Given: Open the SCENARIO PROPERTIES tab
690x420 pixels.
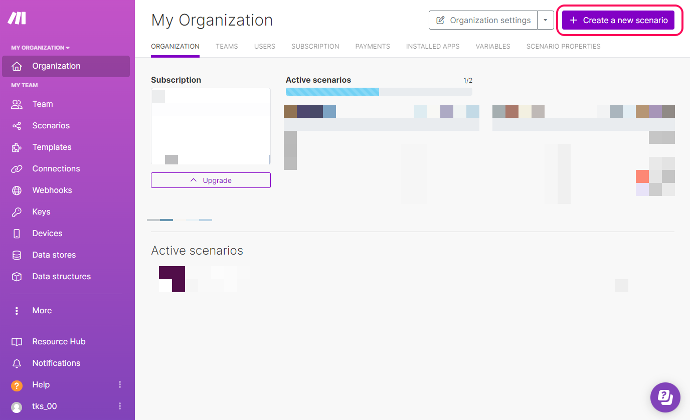Looking at the screenshot, I should (x=564, y=46).
